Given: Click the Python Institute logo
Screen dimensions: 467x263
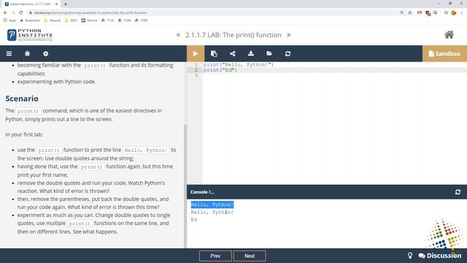Looking at the screenshot, I should [x=30, y=35].
